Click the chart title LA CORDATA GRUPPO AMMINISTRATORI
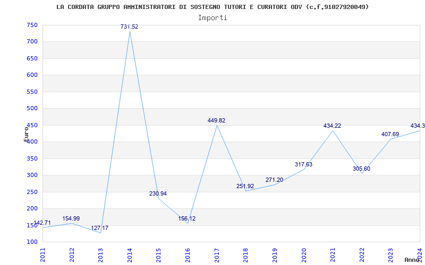This screenshot has height=265, width=425. (x=213, y=7)
